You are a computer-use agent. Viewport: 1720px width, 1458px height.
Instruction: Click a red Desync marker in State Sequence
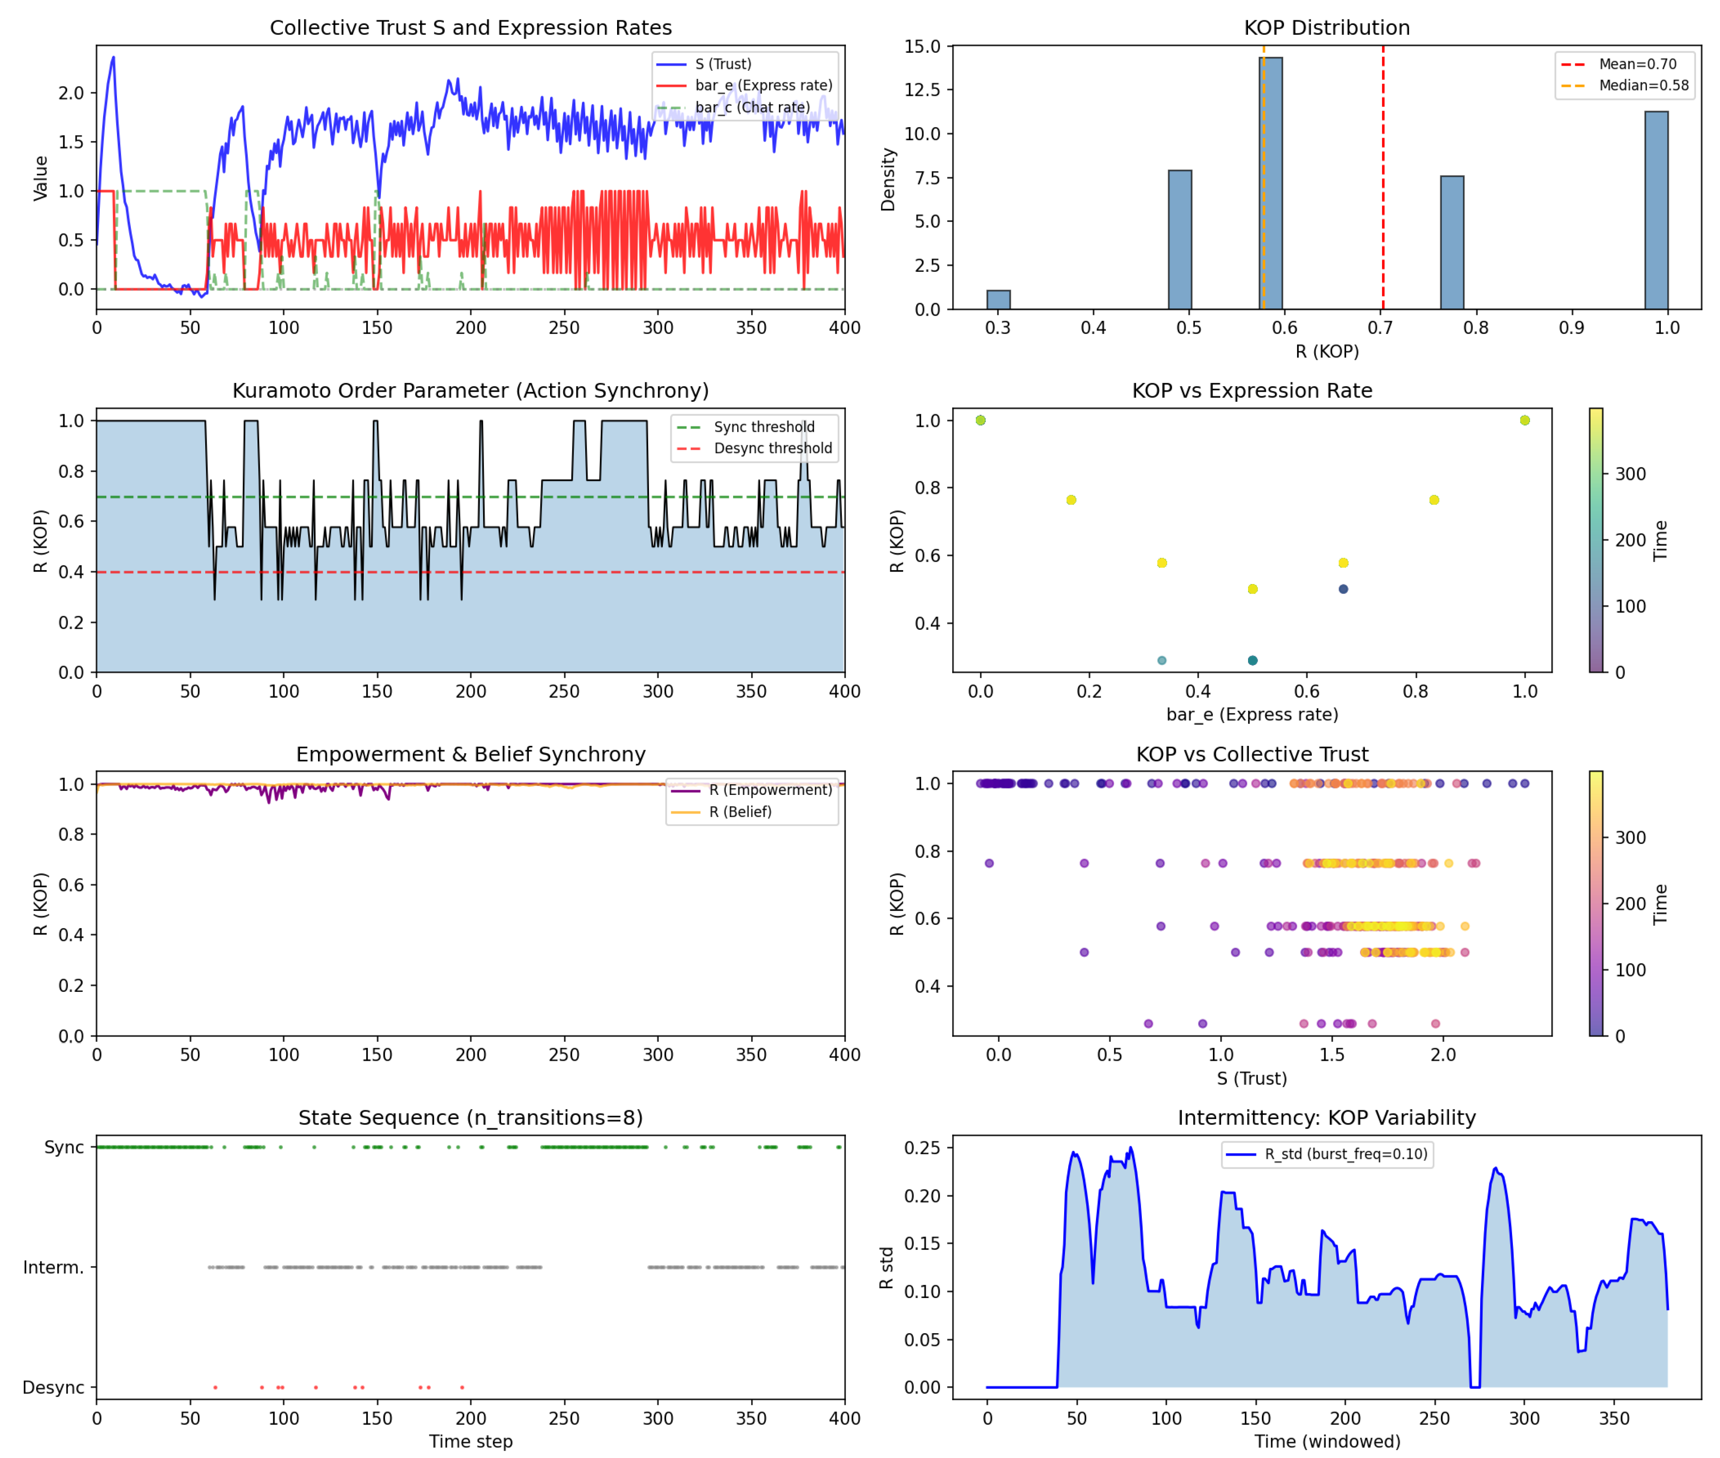(x=215, y=1389)
